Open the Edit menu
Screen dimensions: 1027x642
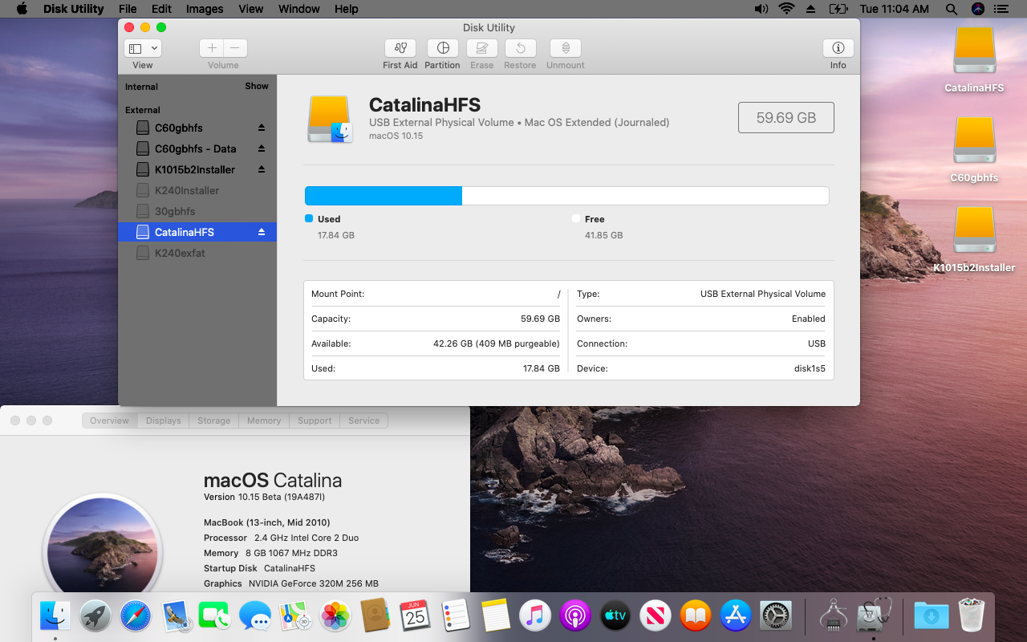161,9
